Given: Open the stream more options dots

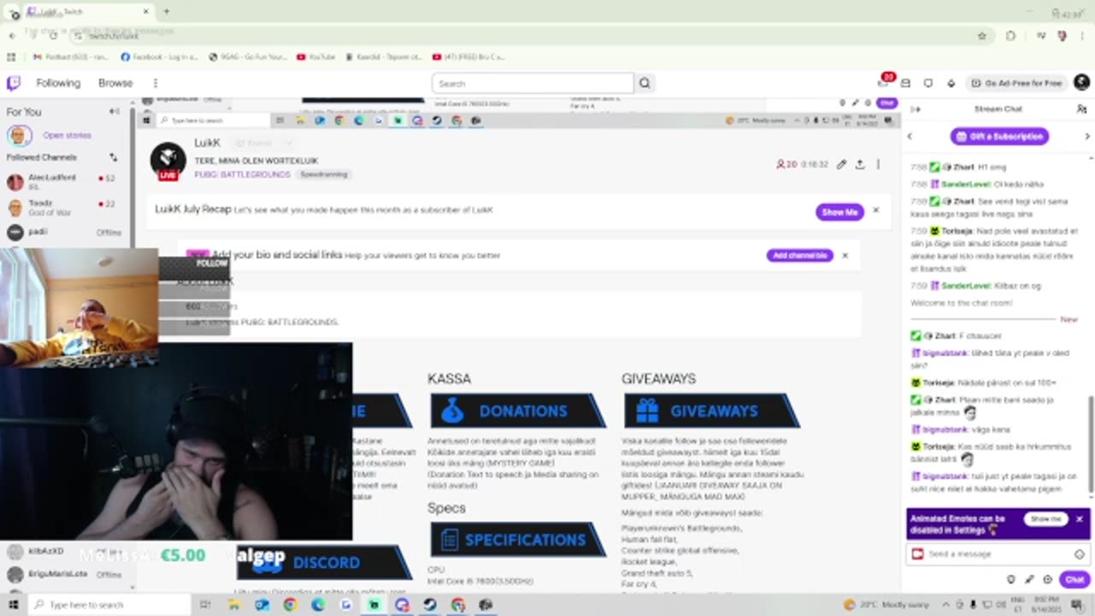Looking at the screenshot, I should [878, 164].
